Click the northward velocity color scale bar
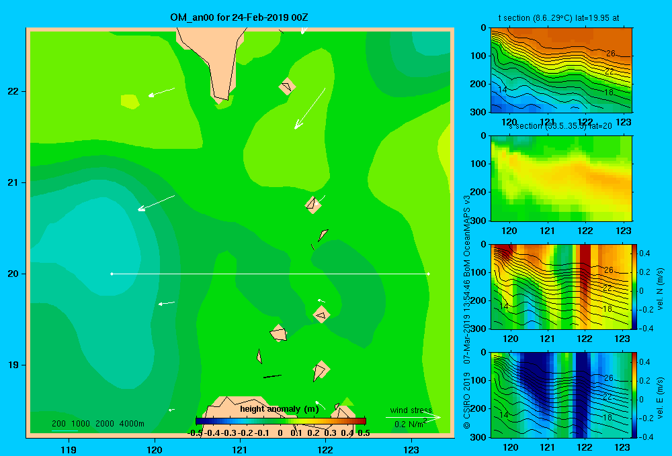This screenshot has height=456, width=672. [635, 286]
